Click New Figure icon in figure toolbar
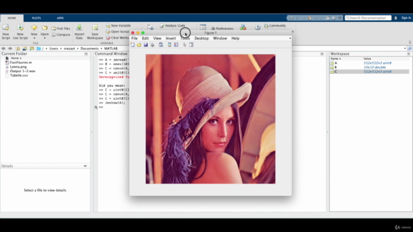The height and width of the screenshot is (232, 413). point(132,45)
